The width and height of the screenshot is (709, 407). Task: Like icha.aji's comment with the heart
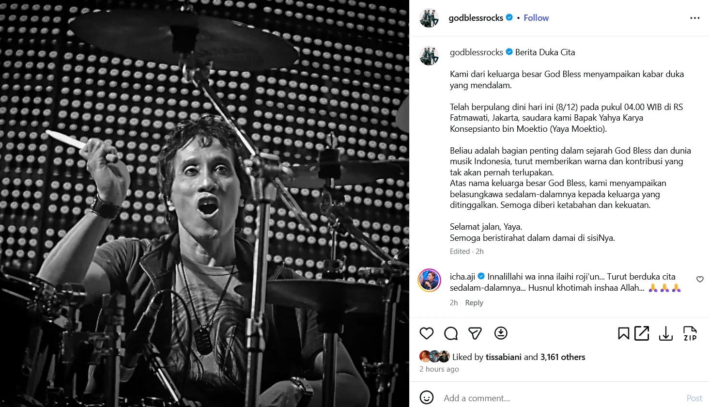click(700, 279)
